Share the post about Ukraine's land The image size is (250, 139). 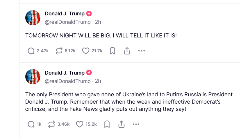tap(121, 124)
